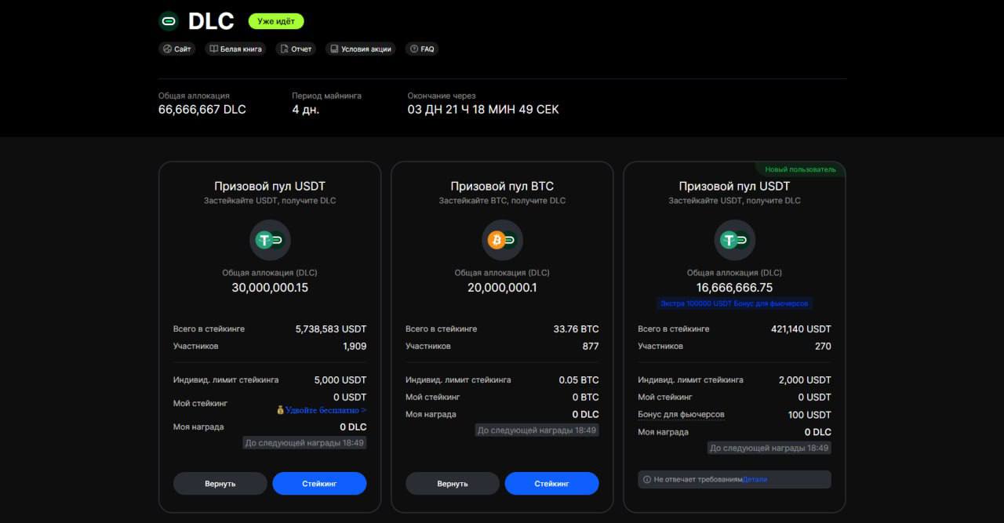
Task: Open the "Отчет" report
Action: tap(296, 49)
